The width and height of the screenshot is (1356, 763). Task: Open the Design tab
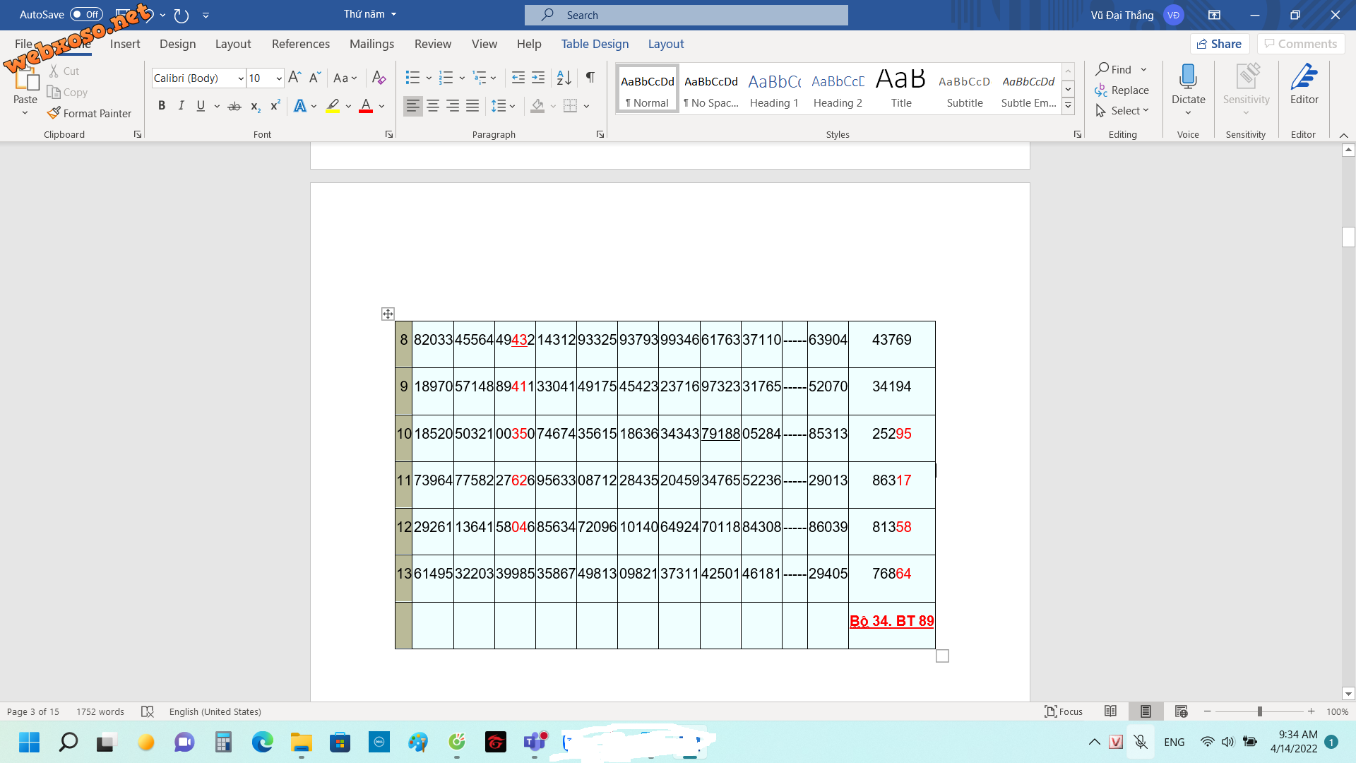[177, 44]
